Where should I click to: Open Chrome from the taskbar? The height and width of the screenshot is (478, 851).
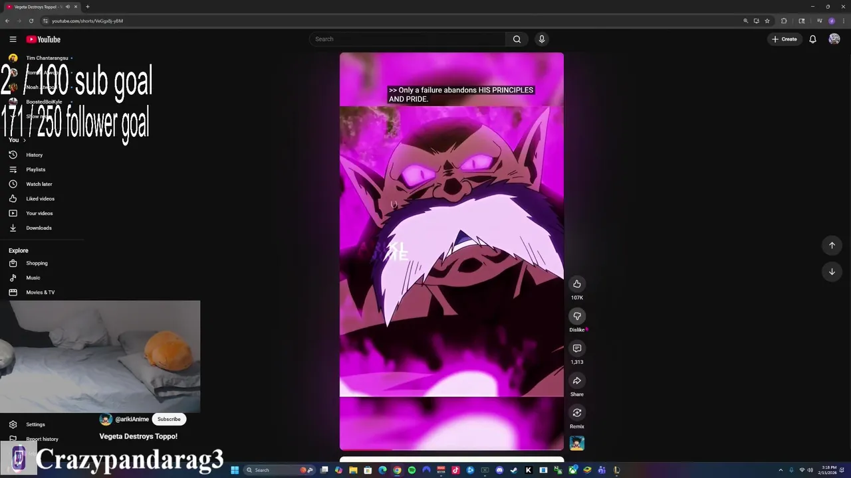pyautogui.click(x=397, y=470)
